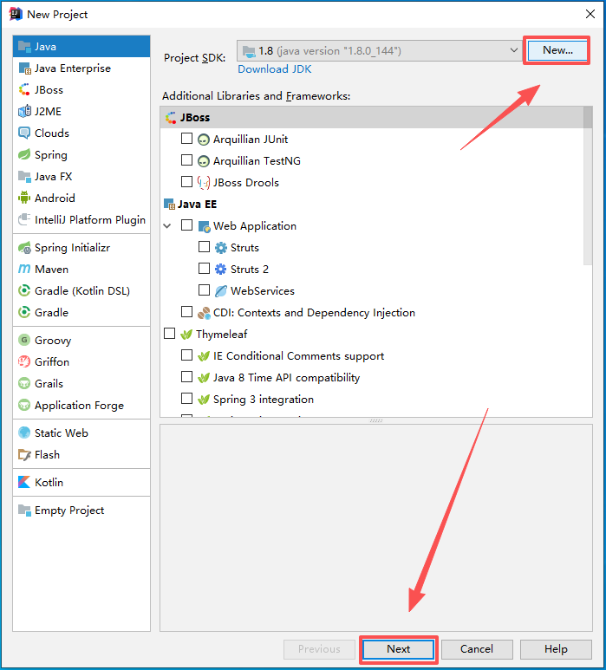Enable the Arquillian JUnit checkbox

(186, 138)
